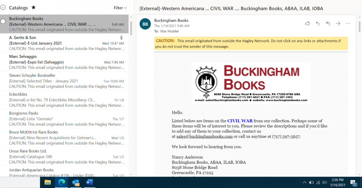Click the sales@buckinghambooks.com email link
This screenshot has width=362, height=188.
[204, 136]
